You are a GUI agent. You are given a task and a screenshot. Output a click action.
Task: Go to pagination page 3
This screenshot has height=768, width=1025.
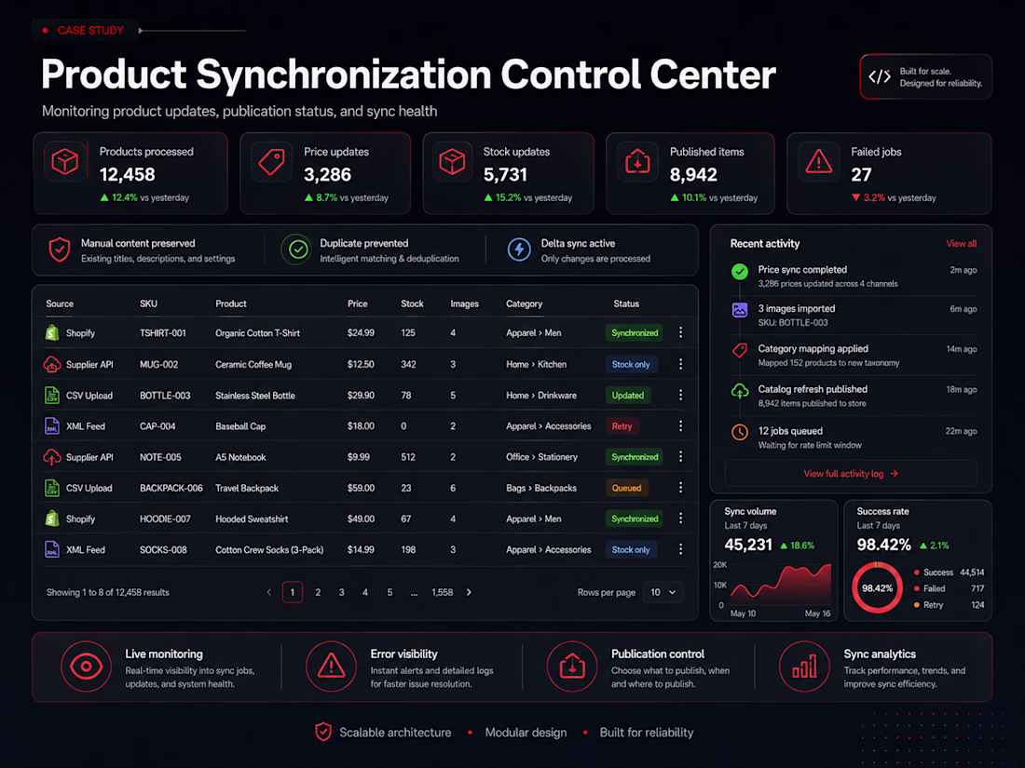click(341, 592)
